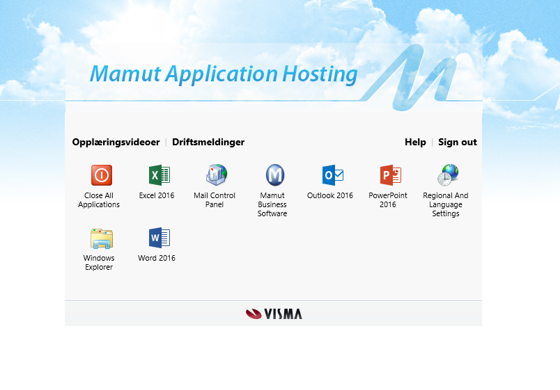Click the Mail Control Panel label
This screenshot has height=390, width=560.
[x=215, y=200]
